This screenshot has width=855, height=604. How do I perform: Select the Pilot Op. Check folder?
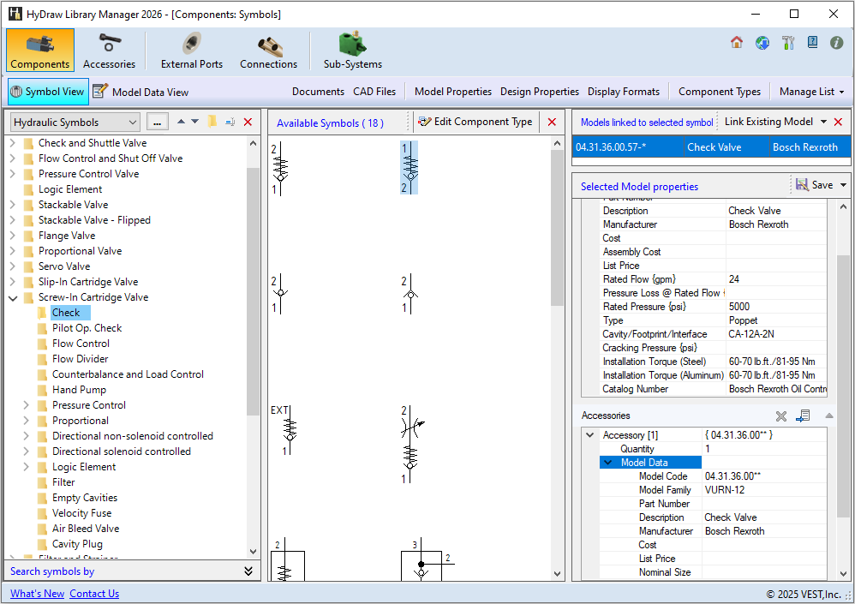click(x=87, y=328)
